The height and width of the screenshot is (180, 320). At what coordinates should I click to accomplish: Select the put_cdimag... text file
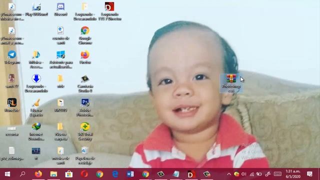[x=12, y=153]
